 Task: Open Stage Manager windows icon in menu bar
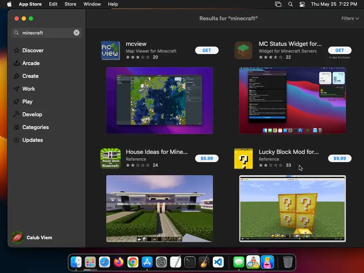point(278,4)
